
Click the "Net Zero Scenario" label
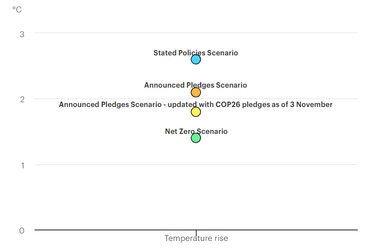click(x=196, y=131)
